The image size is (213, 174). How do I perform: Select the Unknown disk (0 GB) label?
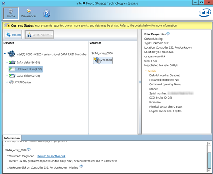pos(29,69)
